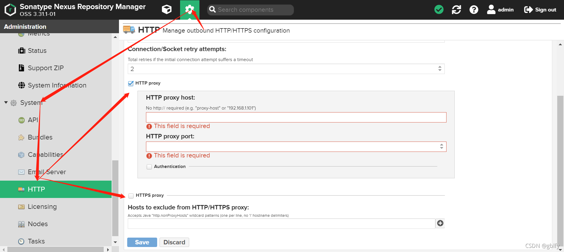Open Support ZIP in the sidebar
Viewport: 564px width, 252px height.
coord(46,68)
